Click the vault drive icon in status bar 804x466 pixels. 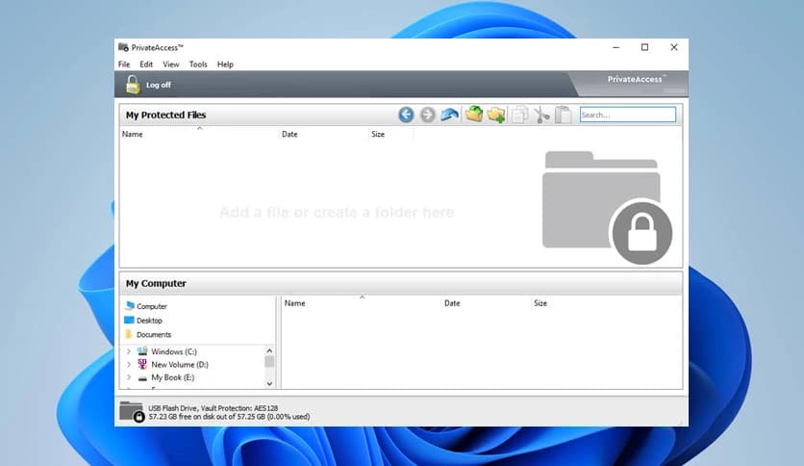click(132, 411)
